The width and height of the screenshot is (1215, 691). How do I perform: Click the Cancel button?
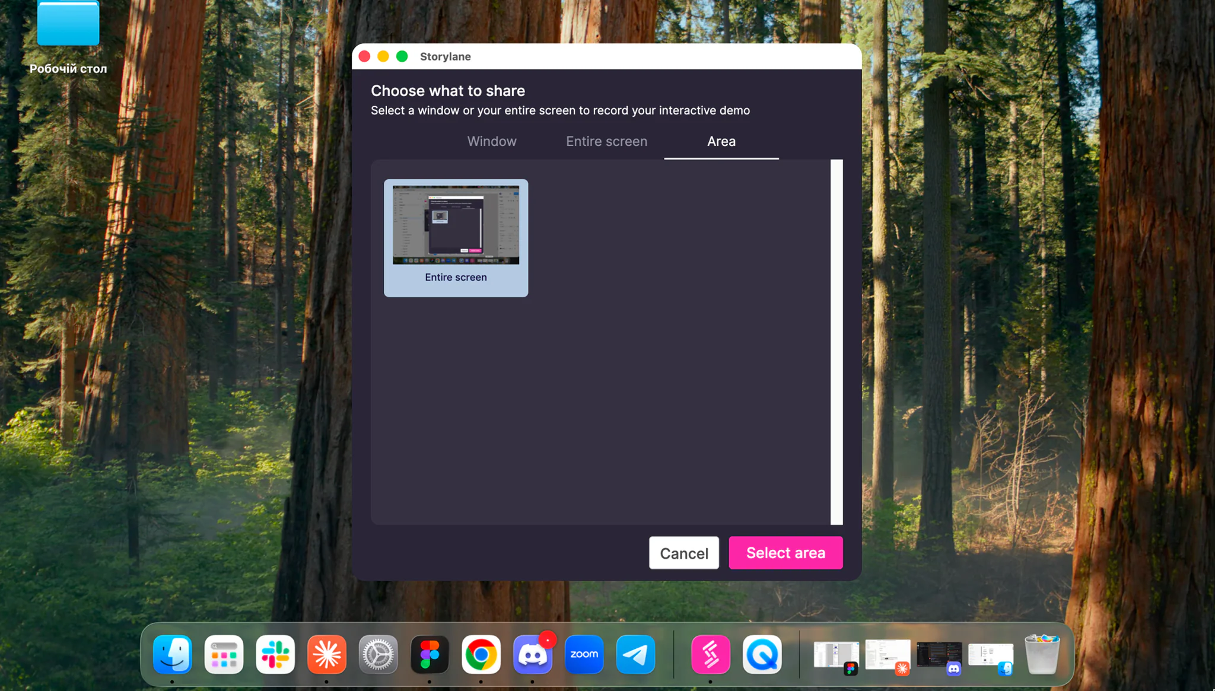684,553
